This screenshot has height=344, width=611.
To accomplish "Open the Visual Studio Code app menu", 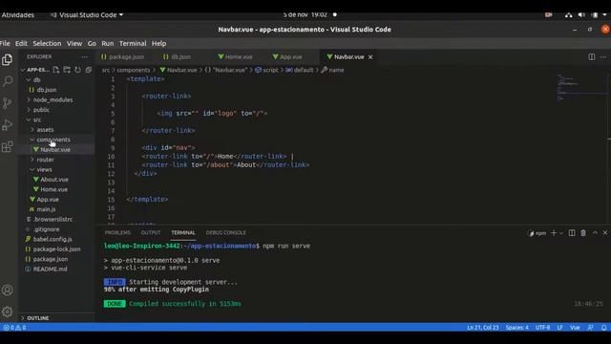I will click(87, 15).
